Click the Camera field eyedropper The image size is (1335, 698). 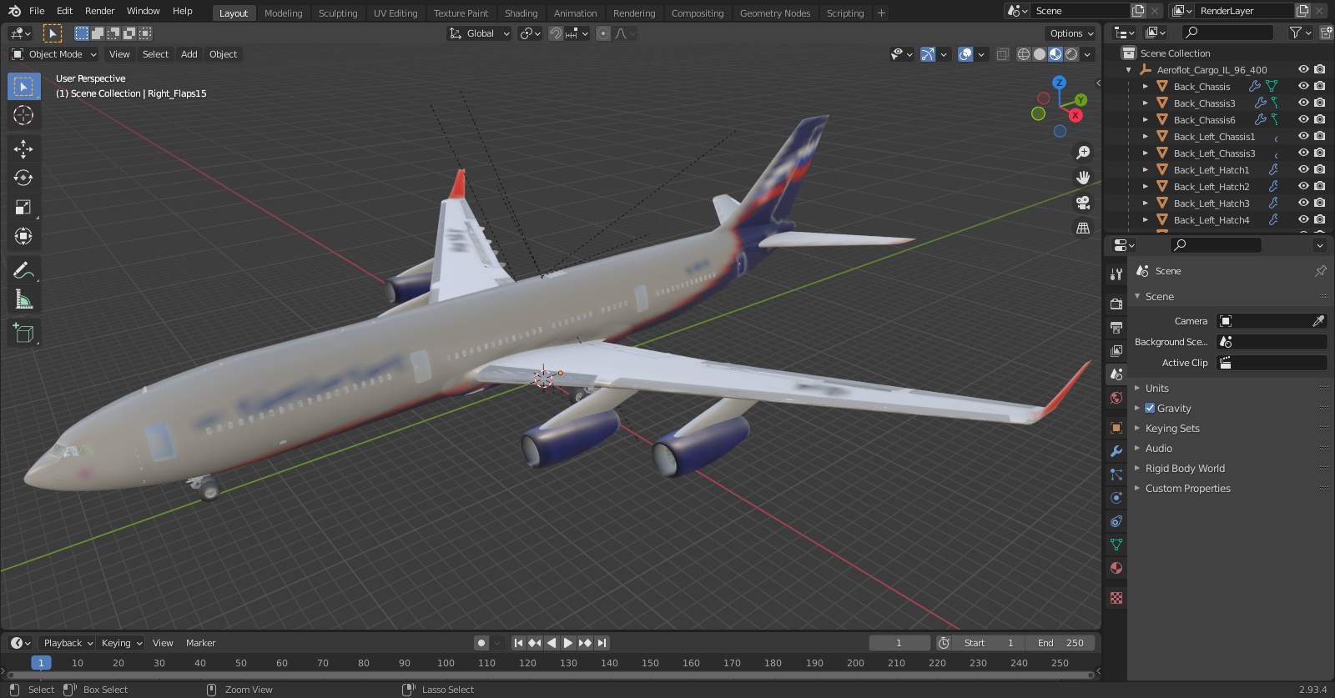coord(1318,321)
